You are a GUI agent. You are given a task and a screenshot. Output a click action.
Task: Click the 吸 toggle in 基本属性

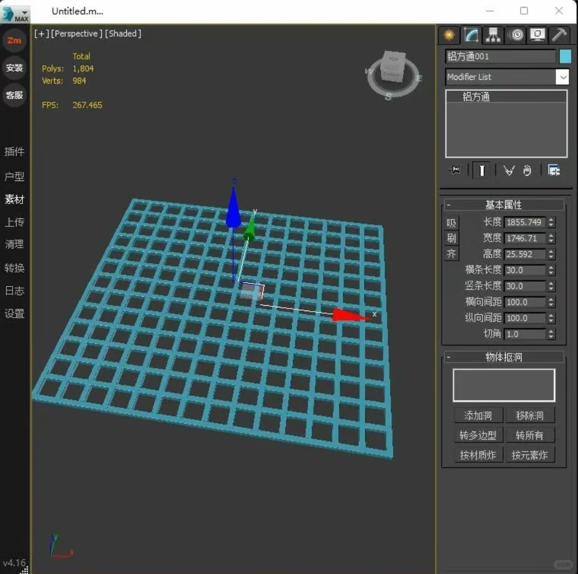click(x=451, y=222)
